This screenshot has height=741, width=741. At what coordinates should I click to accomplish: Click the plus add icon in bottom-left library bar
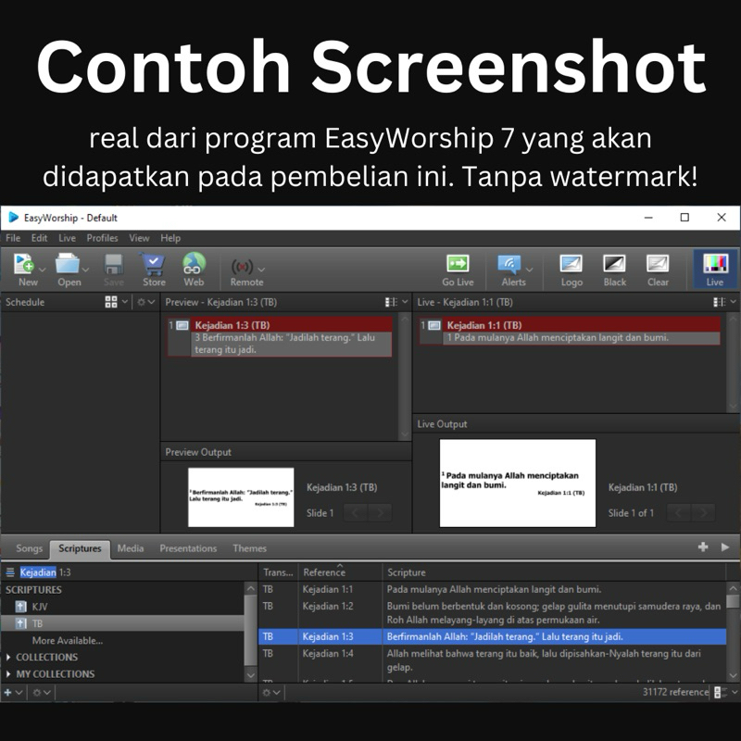(x=8, y=692)
